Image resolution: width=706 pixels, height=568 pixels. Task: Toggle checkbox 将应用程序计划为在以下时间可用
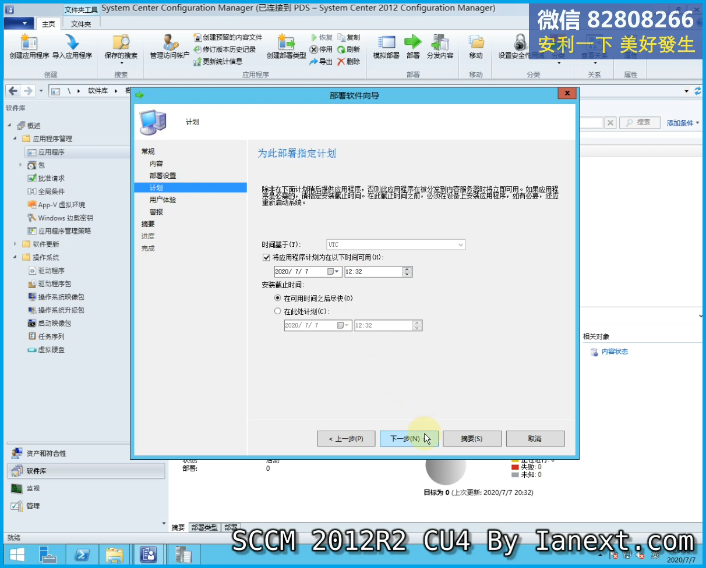click(x=267, y=257)
